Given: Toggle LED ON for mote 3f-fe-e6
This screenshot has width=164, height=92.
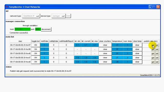Looking at the screenshot, I should pos(36,53).
